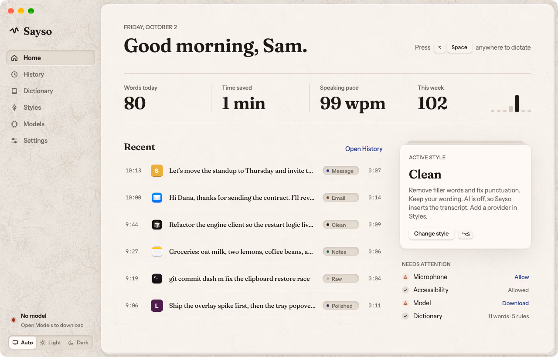This screenshot has height=357, width=558.
Task: Click the terminal icon beside git commit entry
Action: (x=157, y=279)
